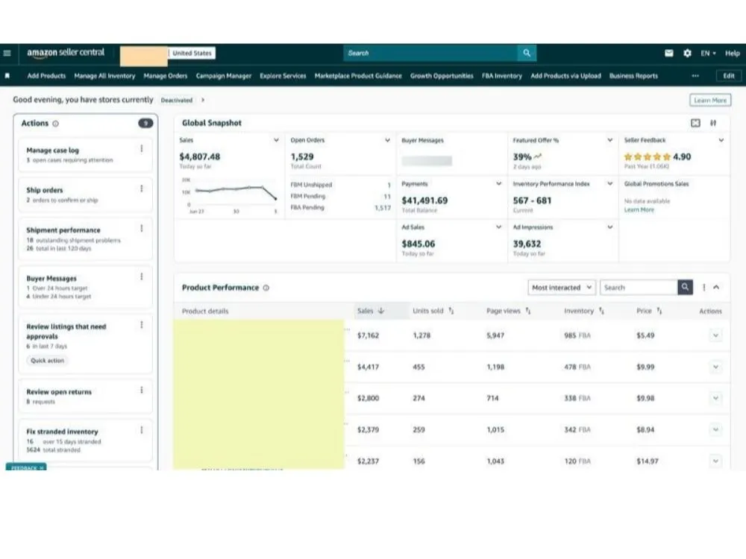This screenshot has width=746, height=559.
Task: Click the Learn More button beside greeting
Action: 710,101
